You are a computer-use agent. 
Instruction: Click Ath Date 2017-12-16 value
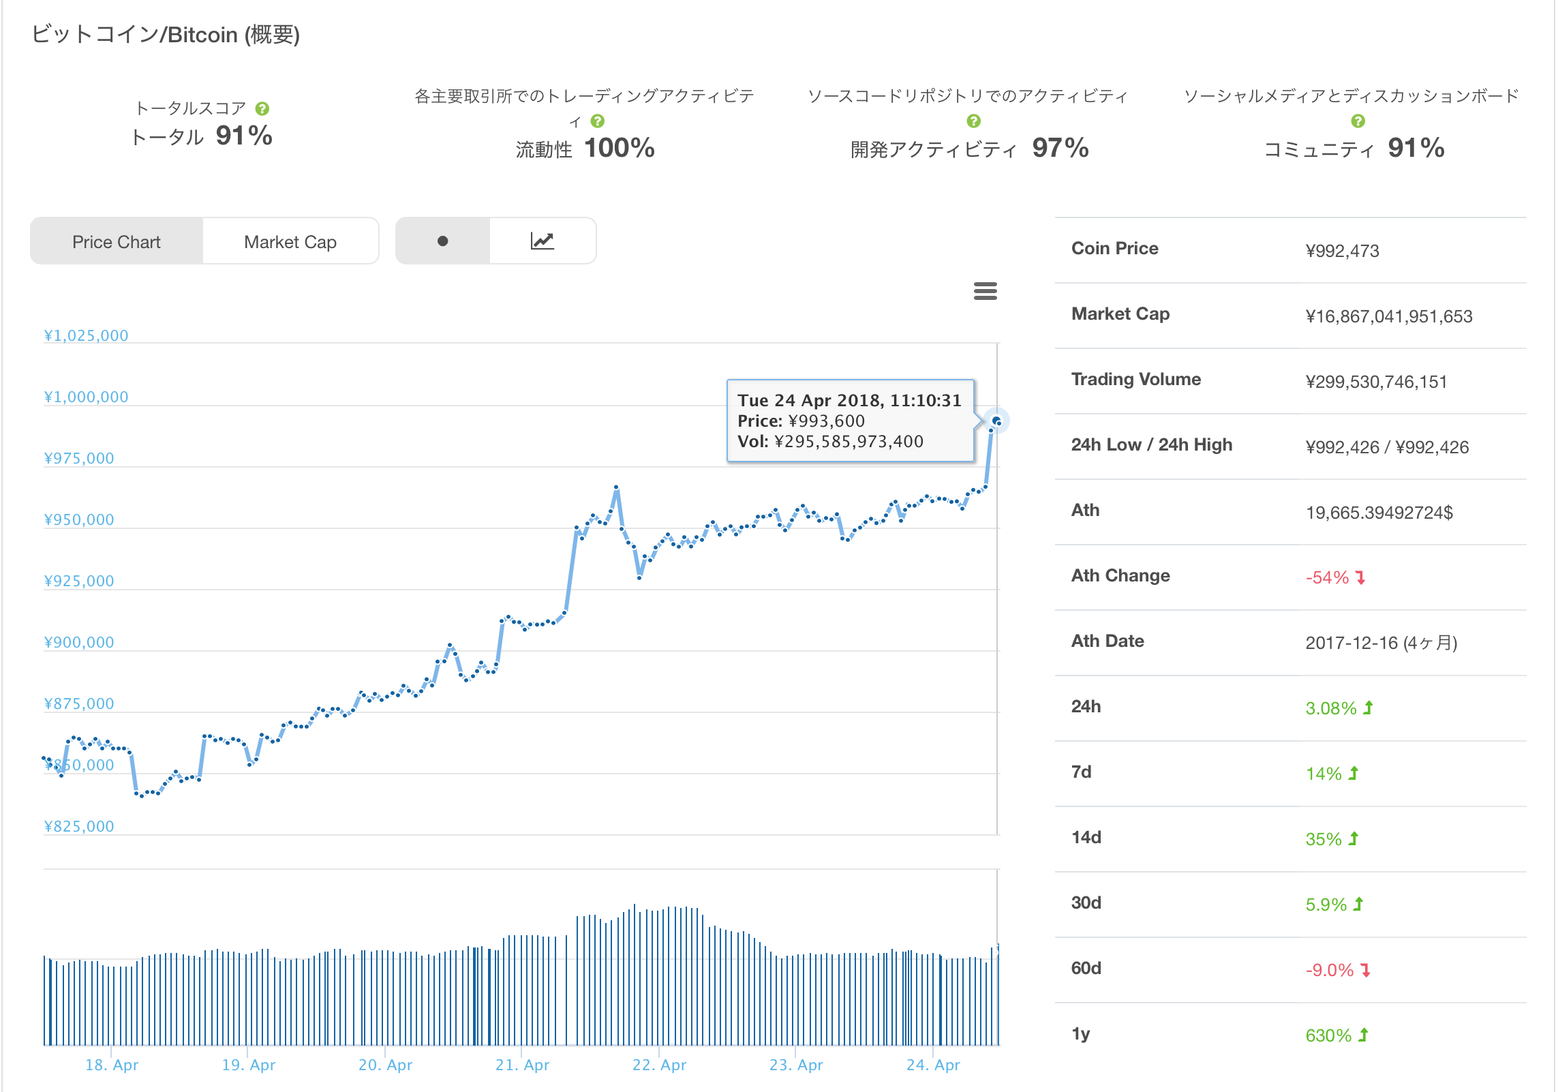point(1381,643)
